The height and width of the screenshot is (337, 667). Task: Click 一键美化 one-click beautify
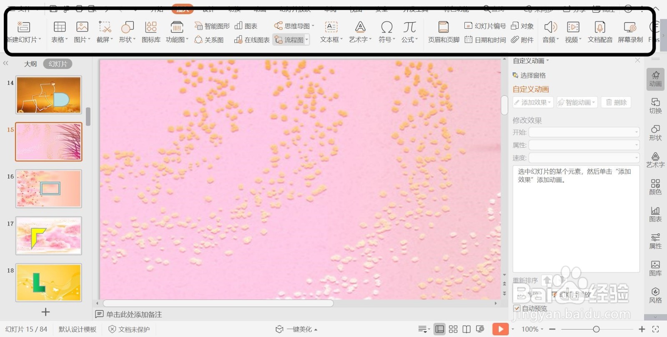pos(296,329)
